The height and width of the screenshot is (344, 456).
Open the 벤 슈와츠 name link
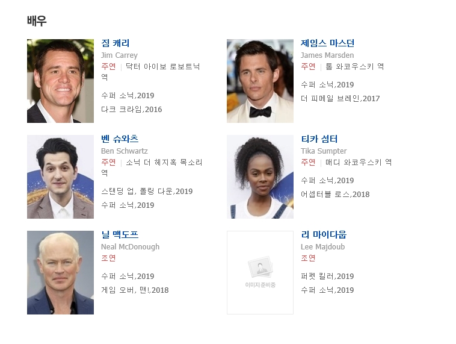[x=120, y=139]
